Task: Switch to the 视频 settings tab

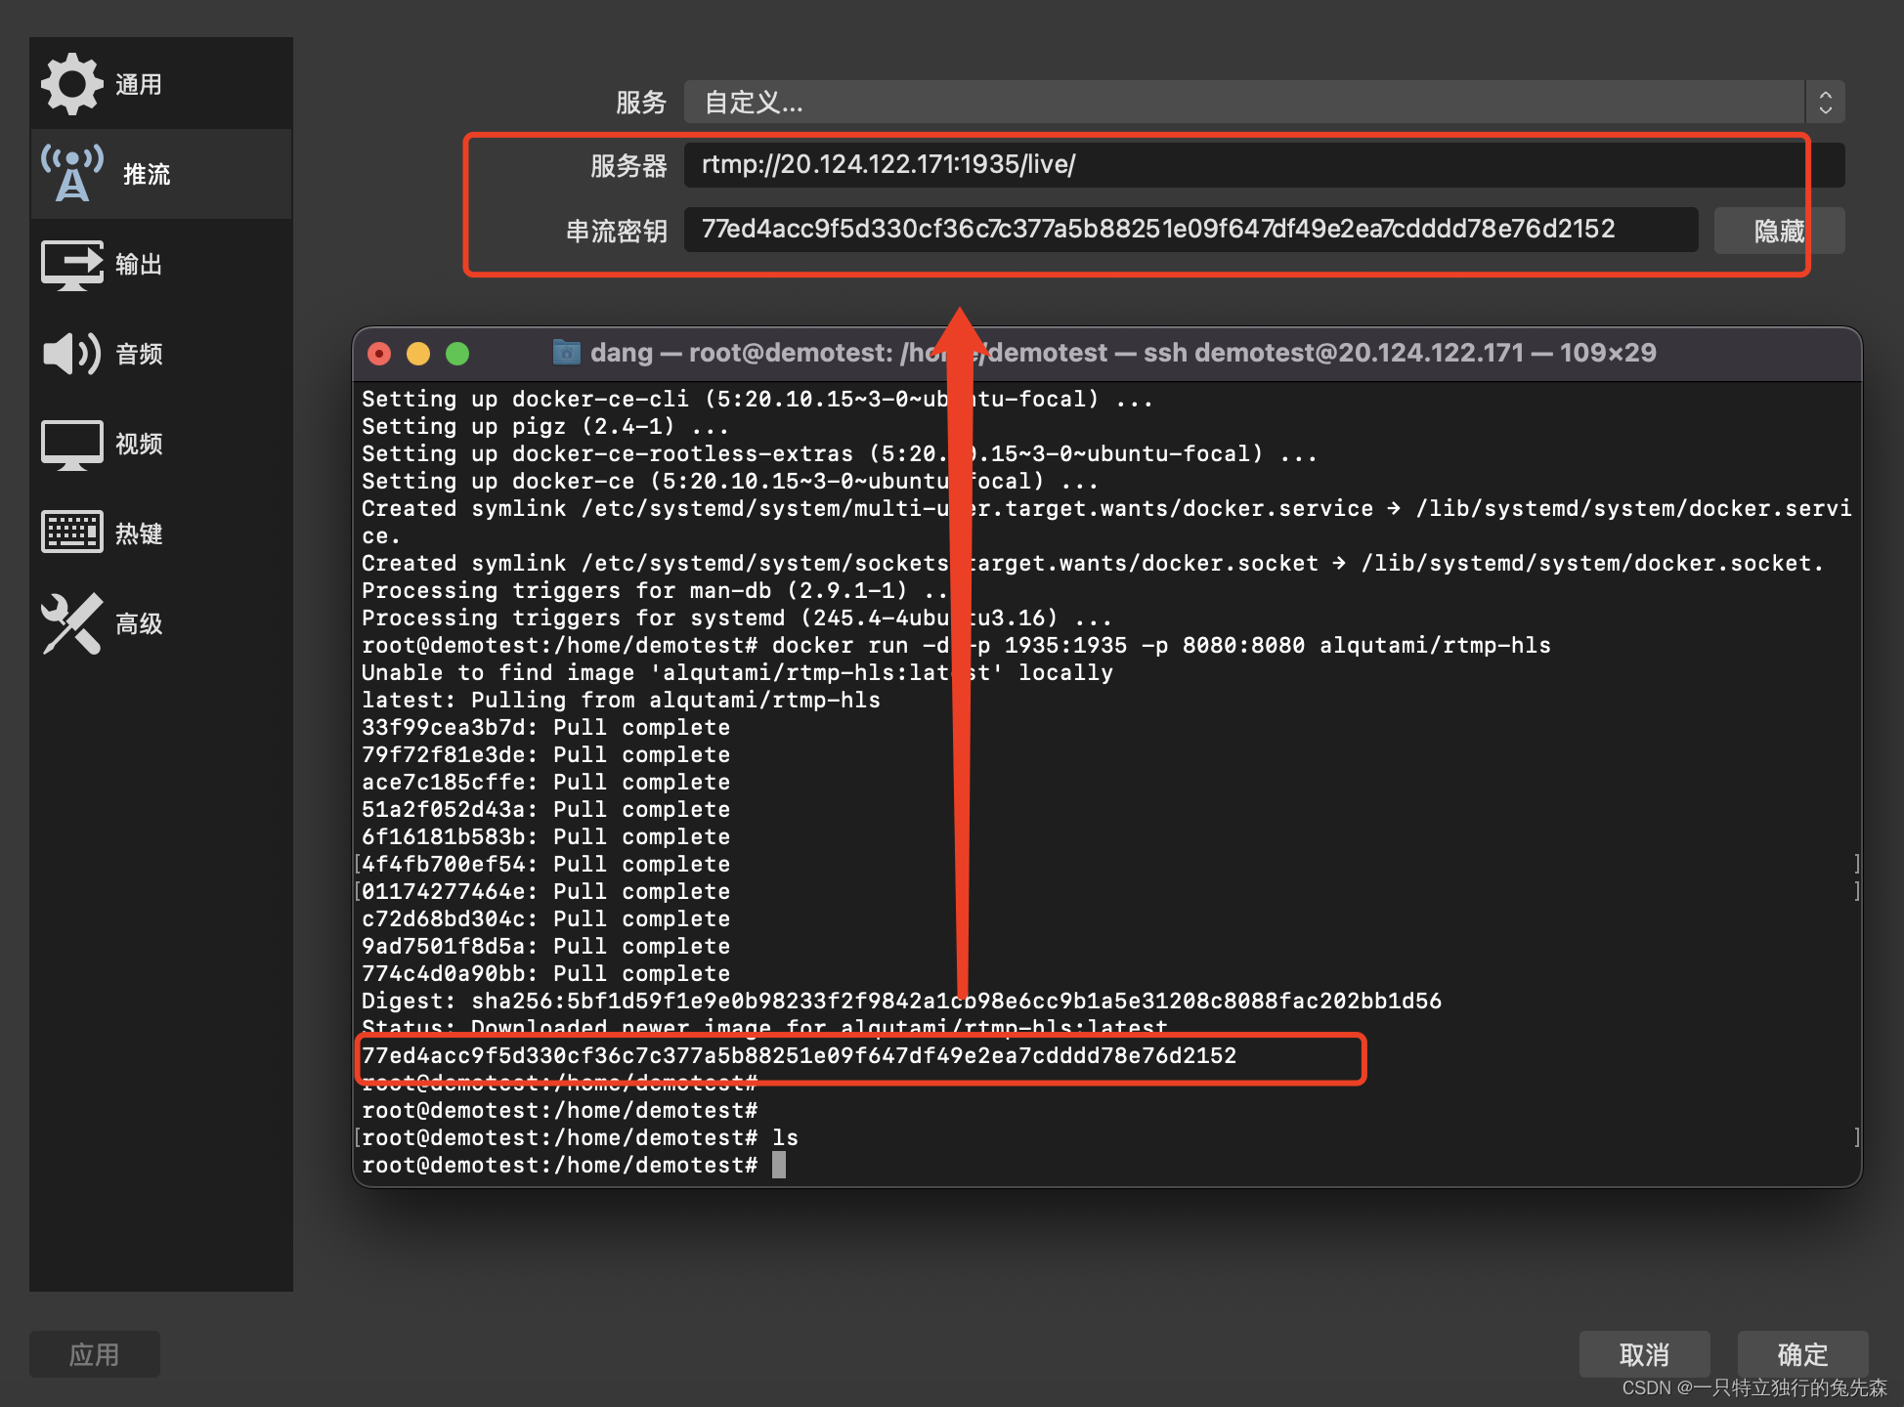Action: [x=161, y=444]
